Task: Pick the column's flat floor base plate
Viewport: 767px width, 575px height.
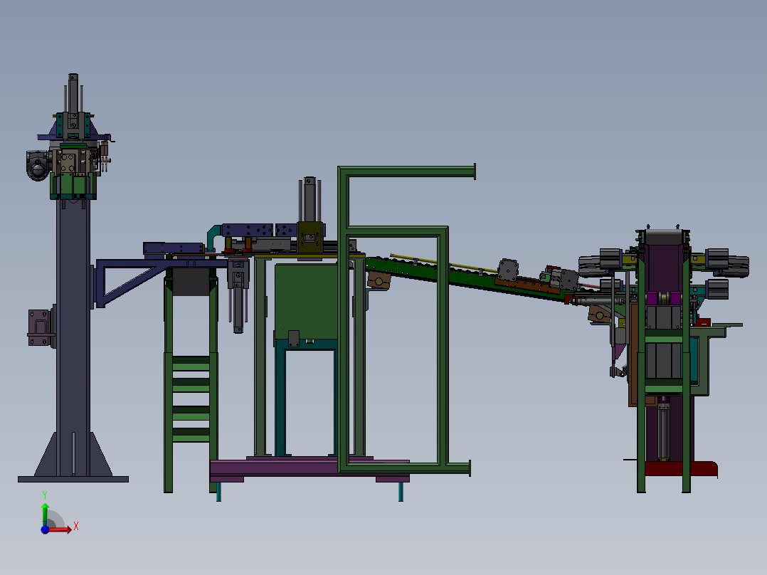Action: 73,479
